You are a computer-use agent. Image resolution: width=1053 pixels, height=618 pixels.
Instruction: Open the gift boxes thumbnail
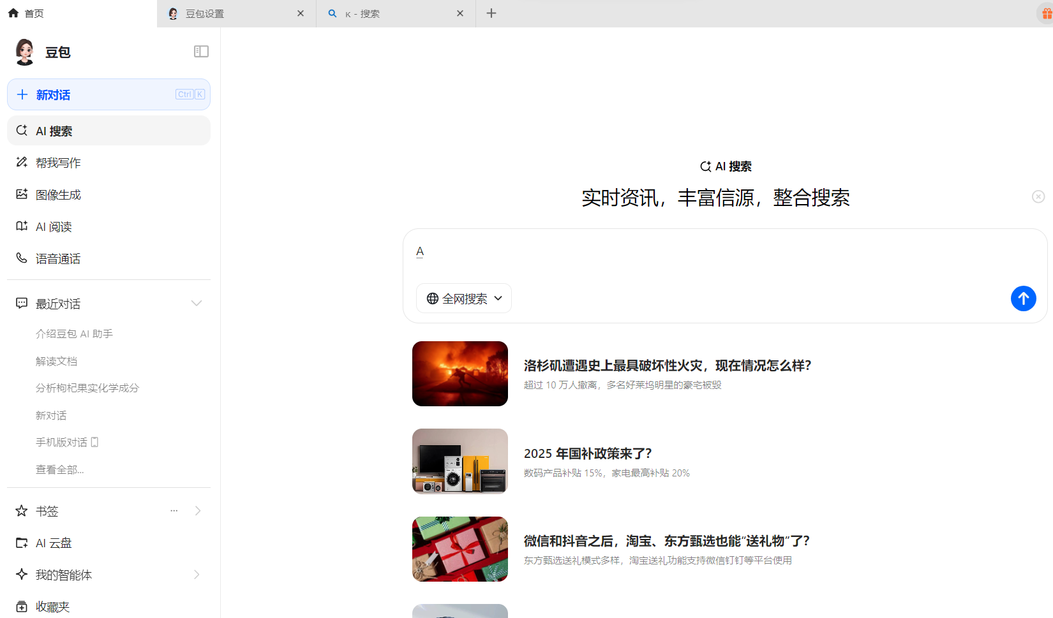pyautogui.click(x=460, y=549)
